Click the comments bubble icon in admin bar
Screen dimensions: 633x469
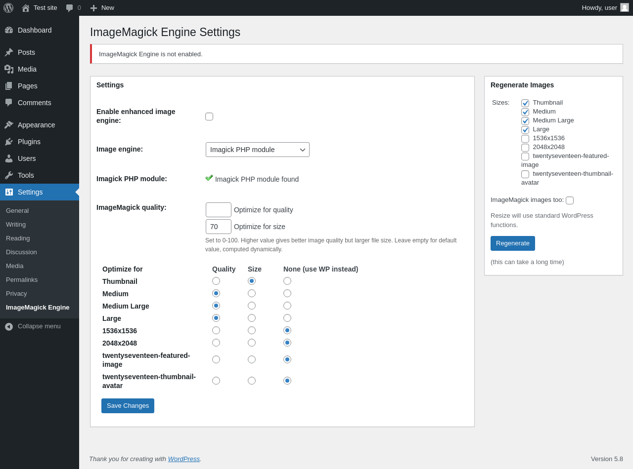tap(70, 8)
